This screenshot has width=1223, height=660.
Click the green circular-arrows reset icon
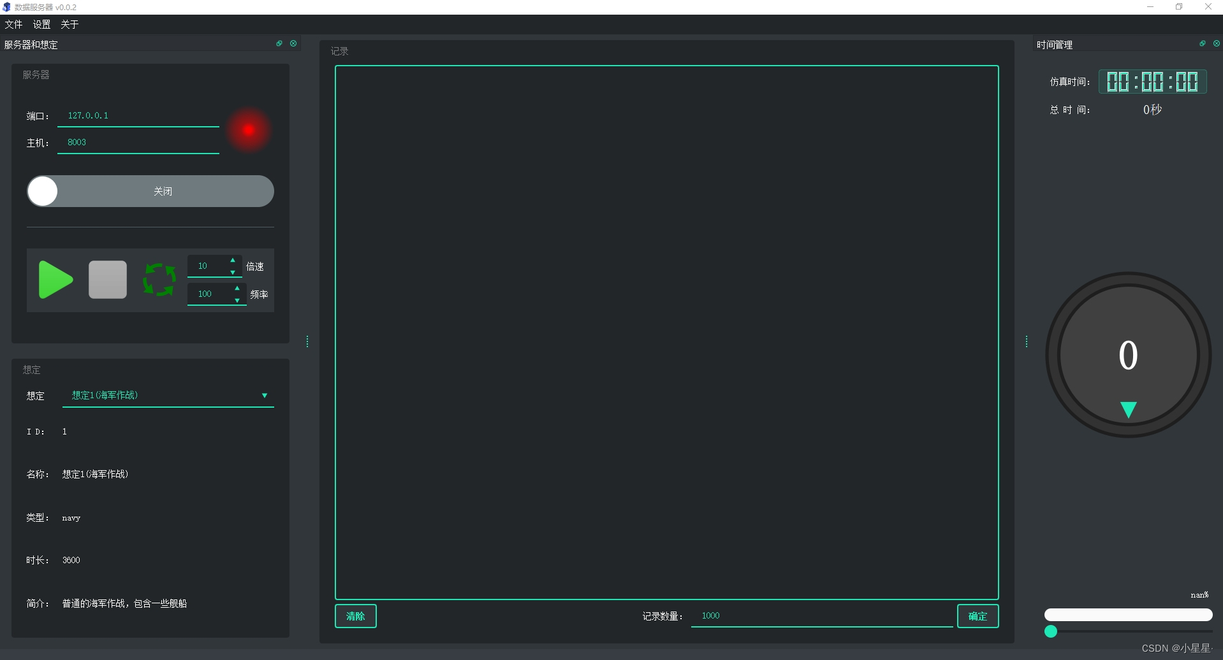pos(159,280)
